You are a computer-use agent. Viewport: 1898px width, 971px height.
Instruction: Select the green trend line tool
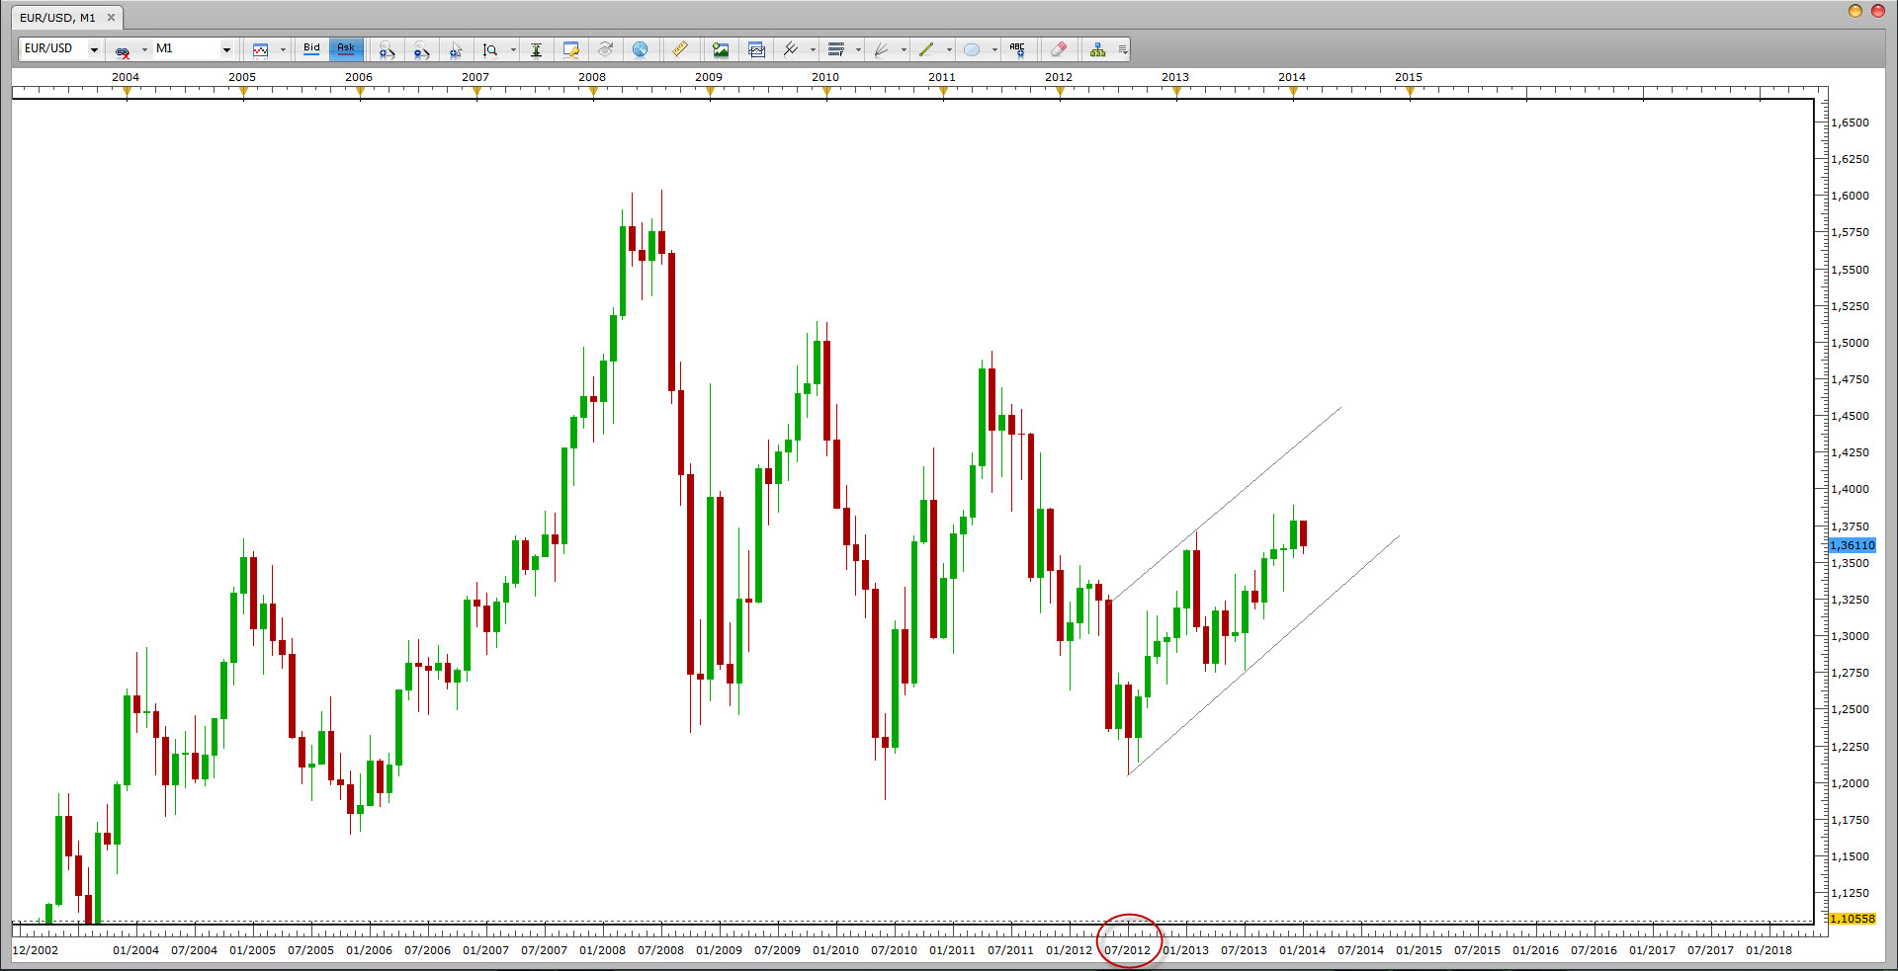pos(926,49)
